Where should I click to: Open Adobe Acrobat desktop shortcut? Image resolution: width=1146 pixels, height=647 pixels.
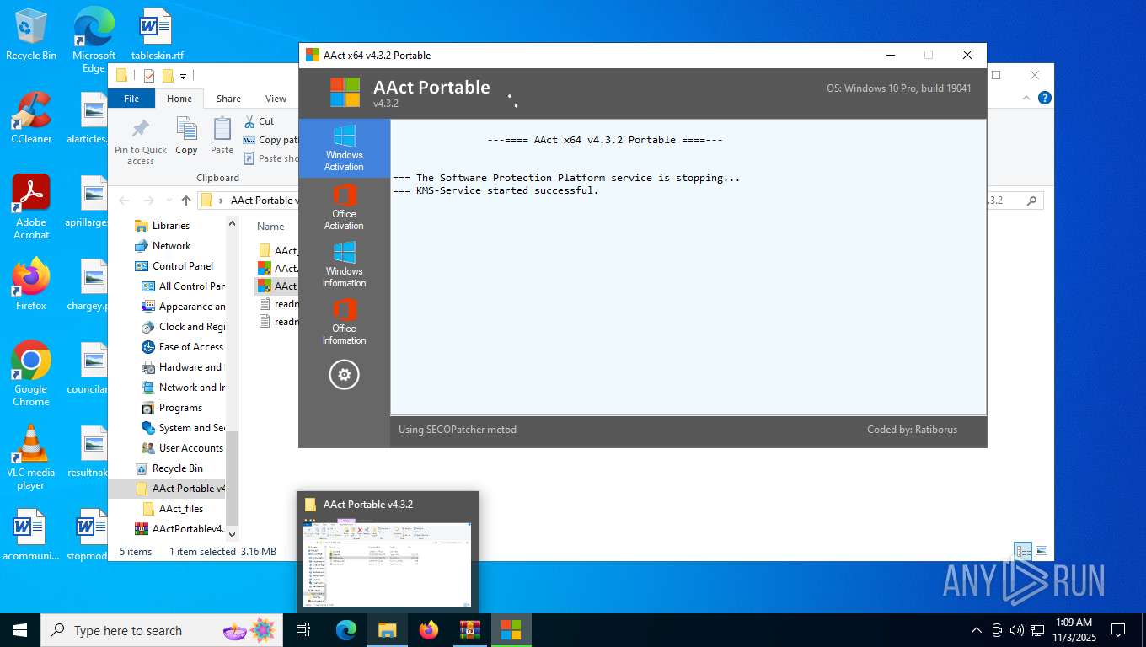pyautogui.click(x=31, y=207)
